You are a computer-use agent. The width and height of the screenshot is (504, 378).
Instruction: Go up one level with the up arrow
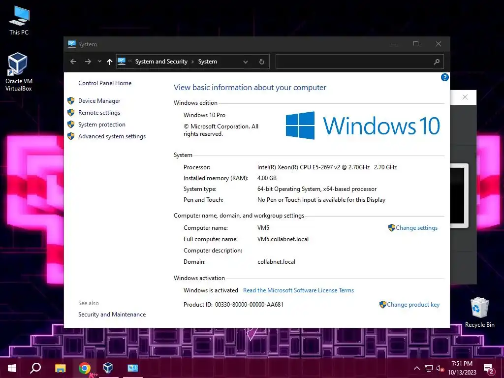(x=110, y=62)
